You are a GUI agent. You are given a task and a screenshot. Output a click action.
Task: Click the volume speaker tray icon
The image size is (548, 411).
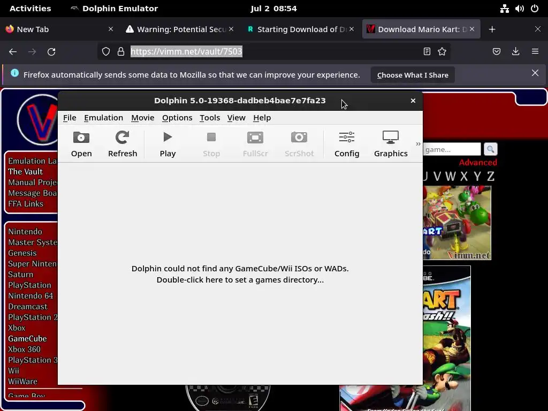pyautogui.click(x=519, y=9)
